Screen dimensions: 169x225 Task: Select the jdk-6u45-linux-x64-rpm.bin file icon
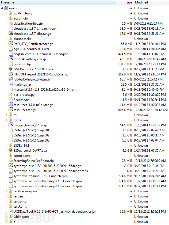click(11, 79)
